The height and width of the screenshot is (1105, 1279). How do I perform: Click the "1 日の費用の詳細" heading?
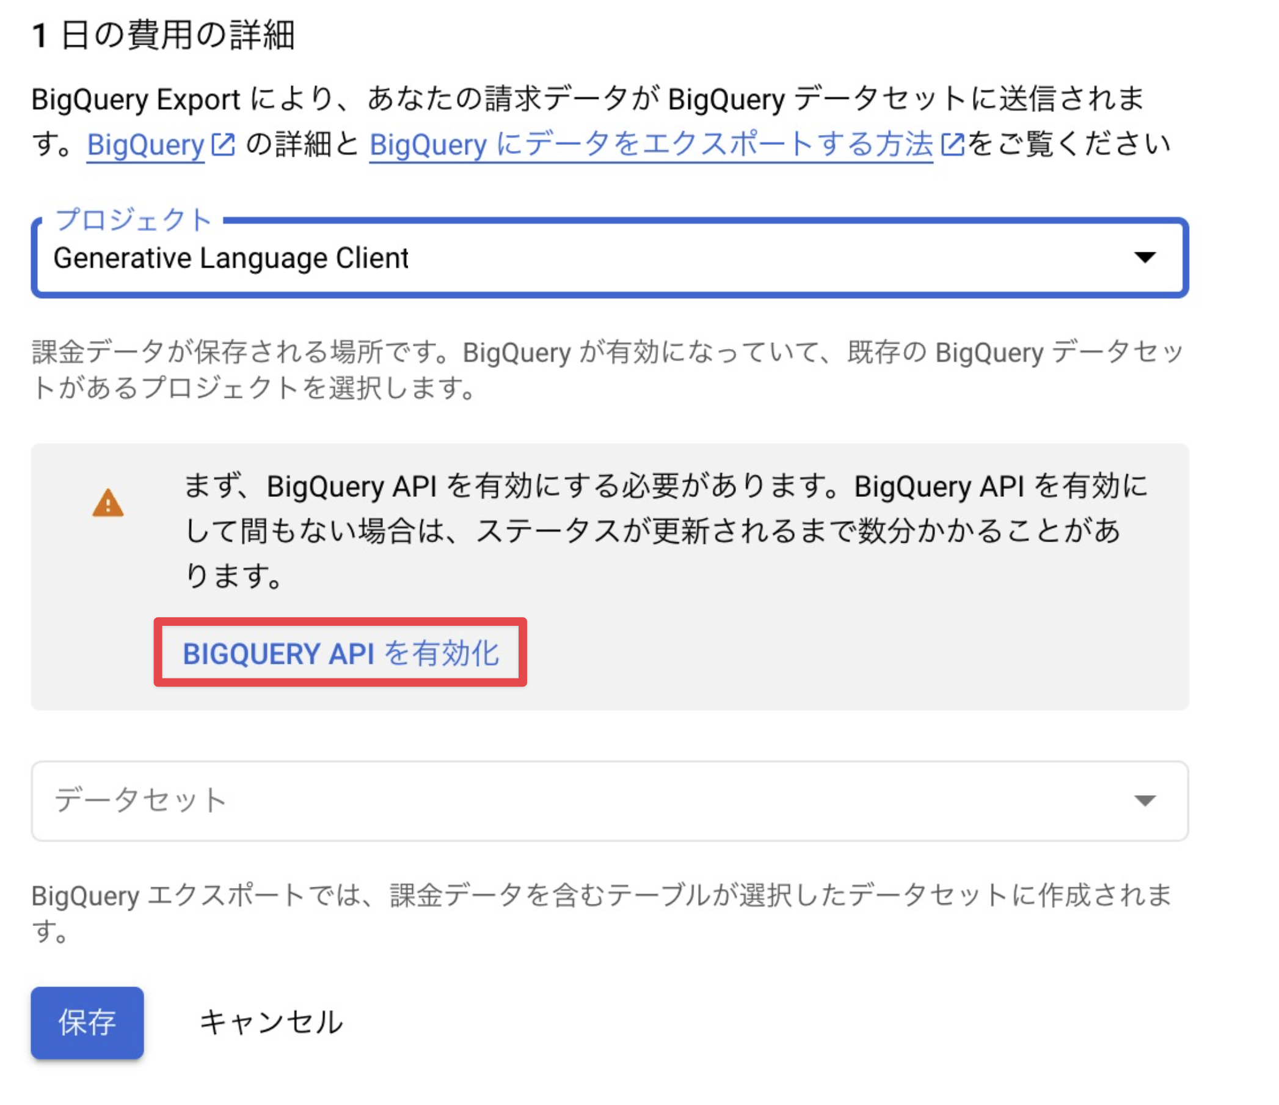click(x=164, y=35)
